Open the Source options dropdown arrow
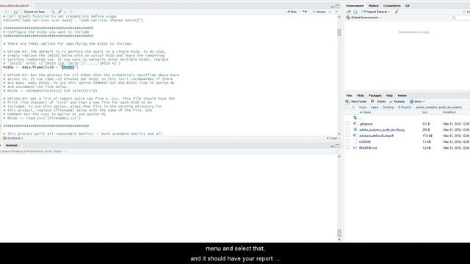This screenshot has height=264, width=470. coord(330,12)
